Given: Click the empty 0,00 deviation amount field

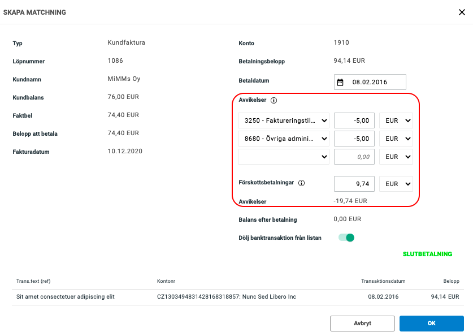Looking at the screenshot, I should 354,157.
